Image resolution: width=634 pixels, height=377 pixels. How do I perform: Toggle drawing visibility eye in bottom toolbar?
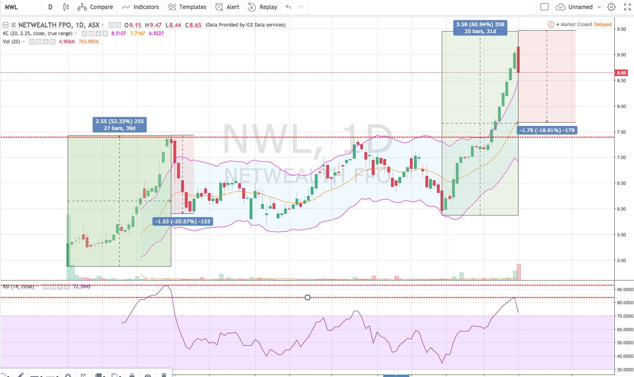click(148, 375)
